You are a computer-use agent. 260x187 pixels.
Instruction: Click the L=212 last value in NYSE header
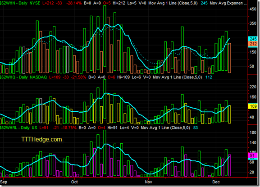pyautogui.click(x=48, y=3)
